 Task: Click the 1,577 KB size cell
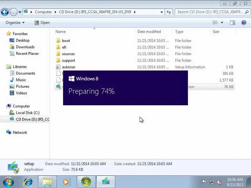226,80
